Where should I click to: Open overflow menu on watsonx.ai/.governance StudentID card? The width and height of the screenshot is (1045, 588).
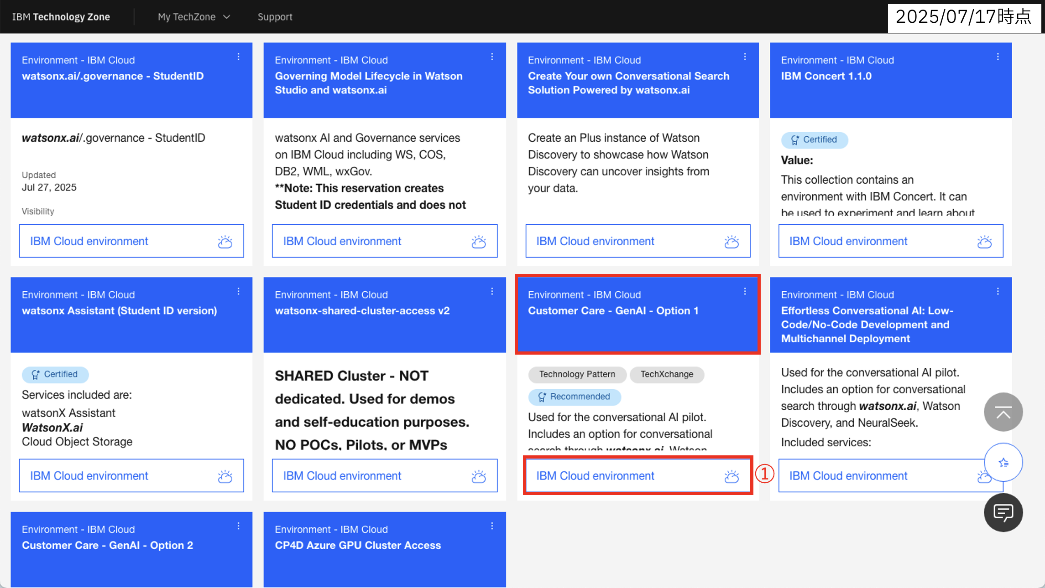[x=238, y=57]
